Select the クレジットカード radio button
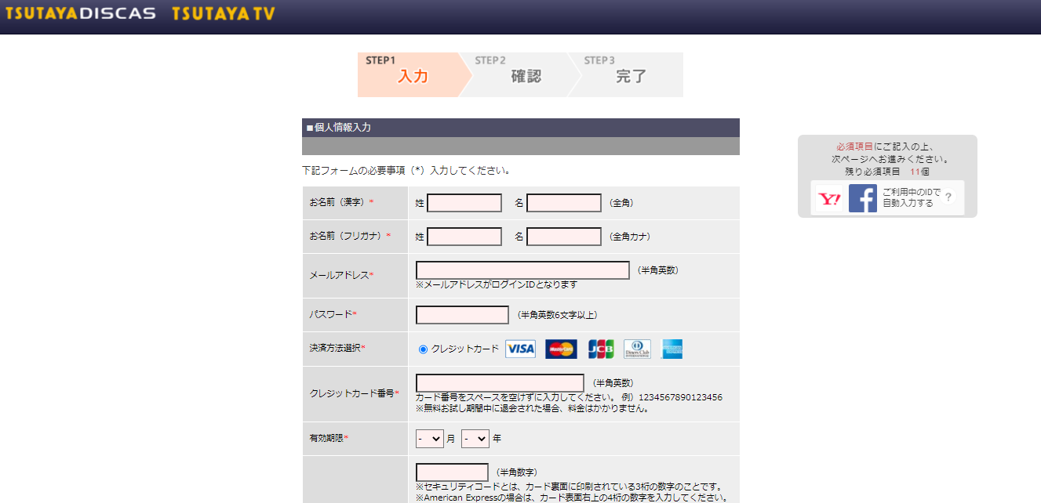The width and height of the screenshot is (1041, 503). [x=424, y=349]
